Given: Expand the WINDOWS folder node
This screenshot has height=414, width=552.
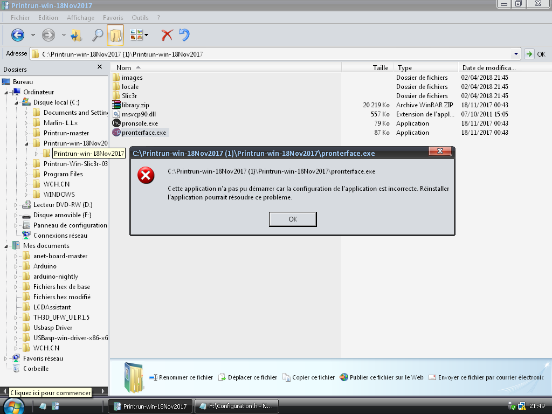Looking at the screenshot, I should (26, 195).
